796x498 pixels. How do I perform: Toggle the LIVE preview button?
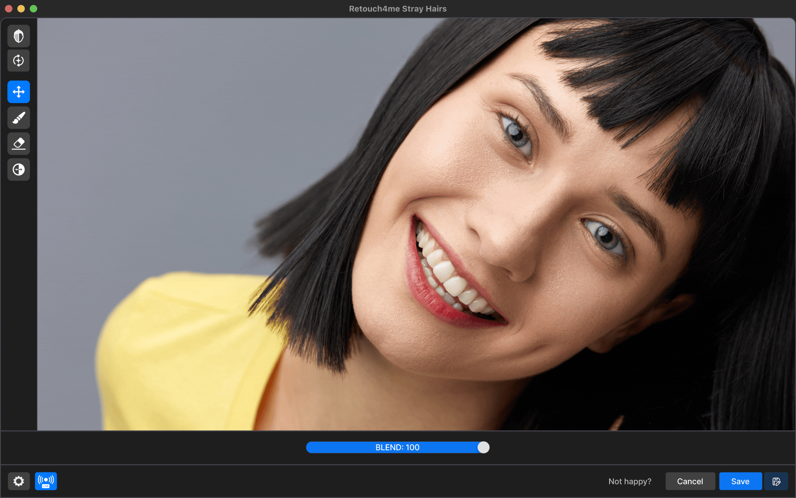pos(46,481)
